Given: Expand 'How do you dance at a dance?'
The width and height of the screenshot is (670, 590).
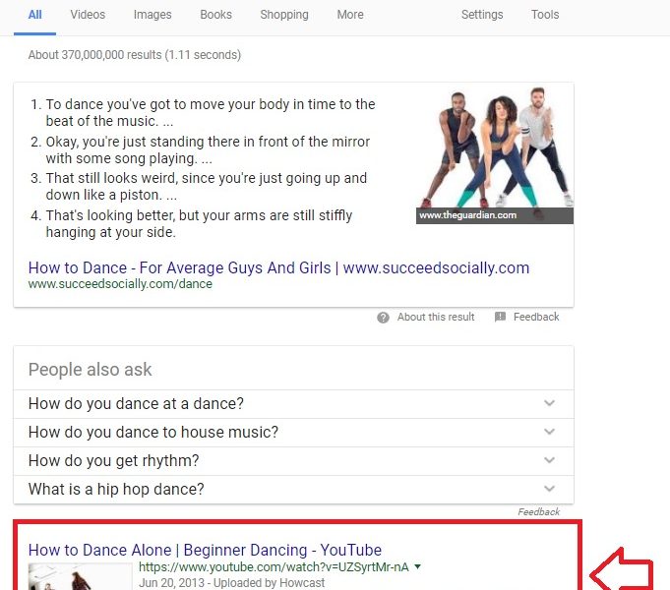Looking at the screenshot, I should [x=293, y=404].
